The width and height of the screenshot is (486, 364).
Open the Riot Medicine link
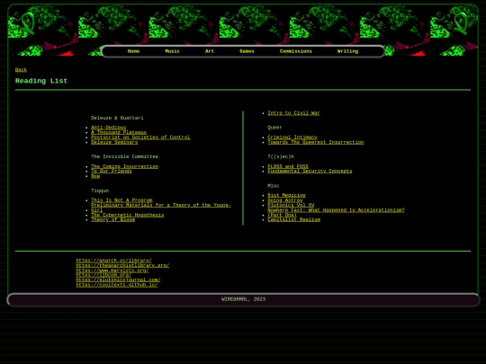pos(286,196)
